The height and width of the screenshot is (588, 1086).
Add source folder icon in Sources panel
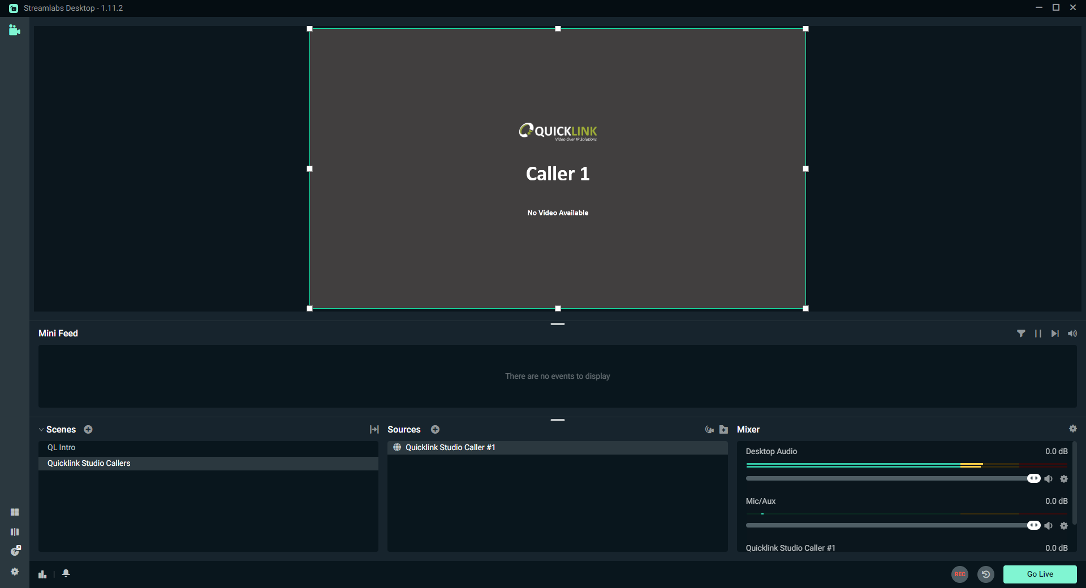click(723, 430)
